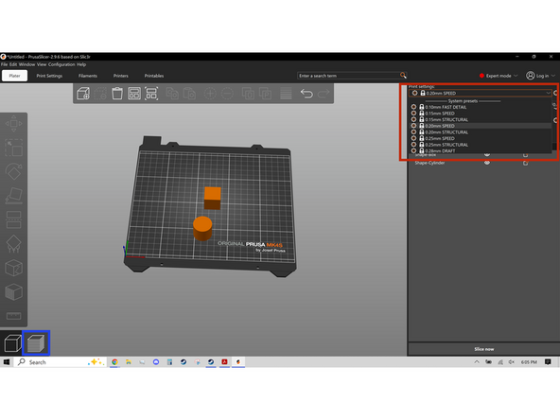Choose the 0.15mm STRUCTURAL preset

[481, 119]
